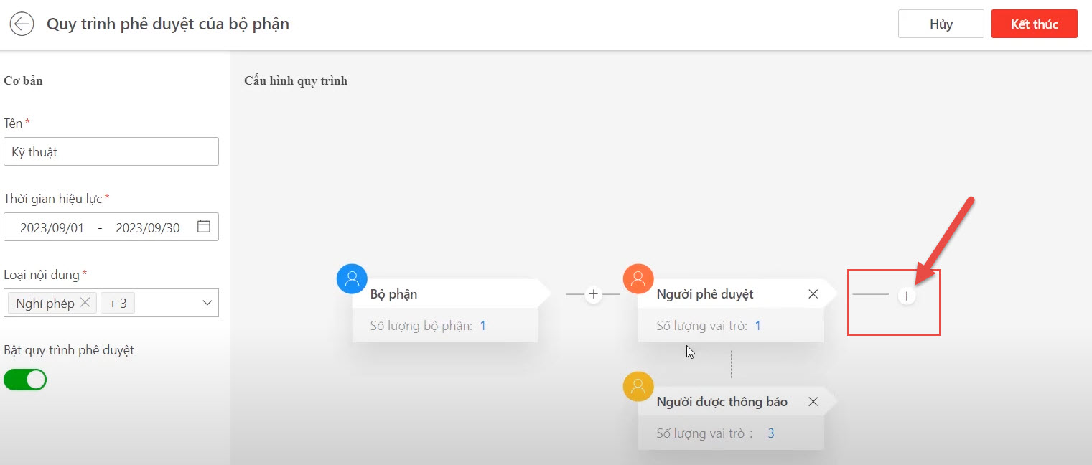Click the blue Bộ phận user icon

coord(352,278)
